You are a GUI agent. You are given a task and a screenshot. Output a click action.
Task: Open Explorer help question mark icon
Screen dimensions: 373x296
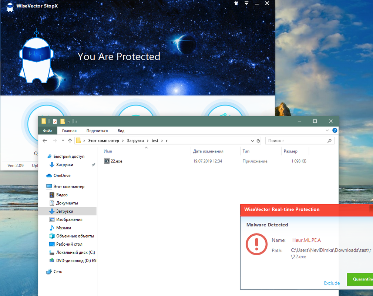pos(335,130)
